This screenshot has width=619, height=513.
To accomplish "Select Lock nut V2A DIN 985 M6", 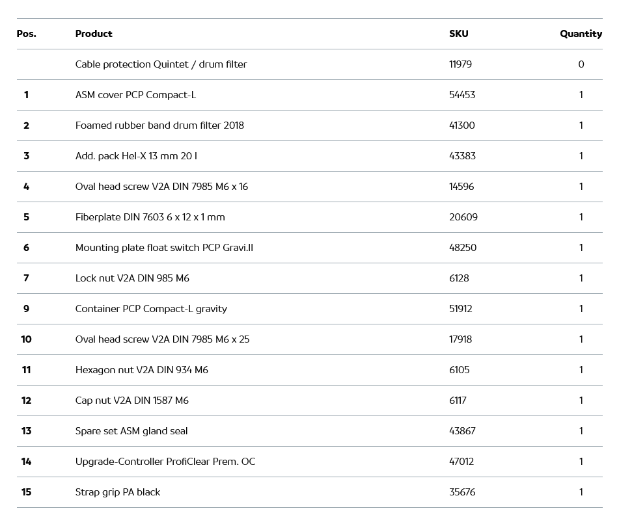I will (x=132, y=278).
